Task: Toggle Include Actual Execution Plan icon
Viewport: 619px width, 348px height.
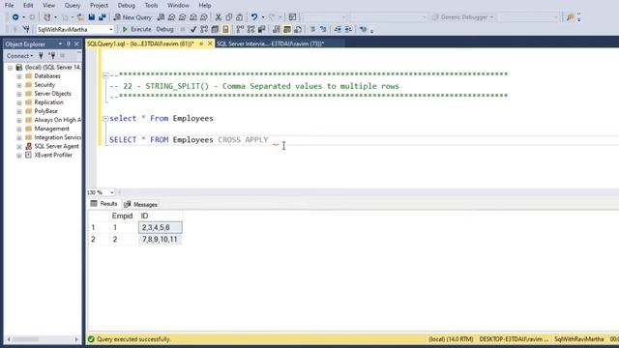Action: coord(240,29)
